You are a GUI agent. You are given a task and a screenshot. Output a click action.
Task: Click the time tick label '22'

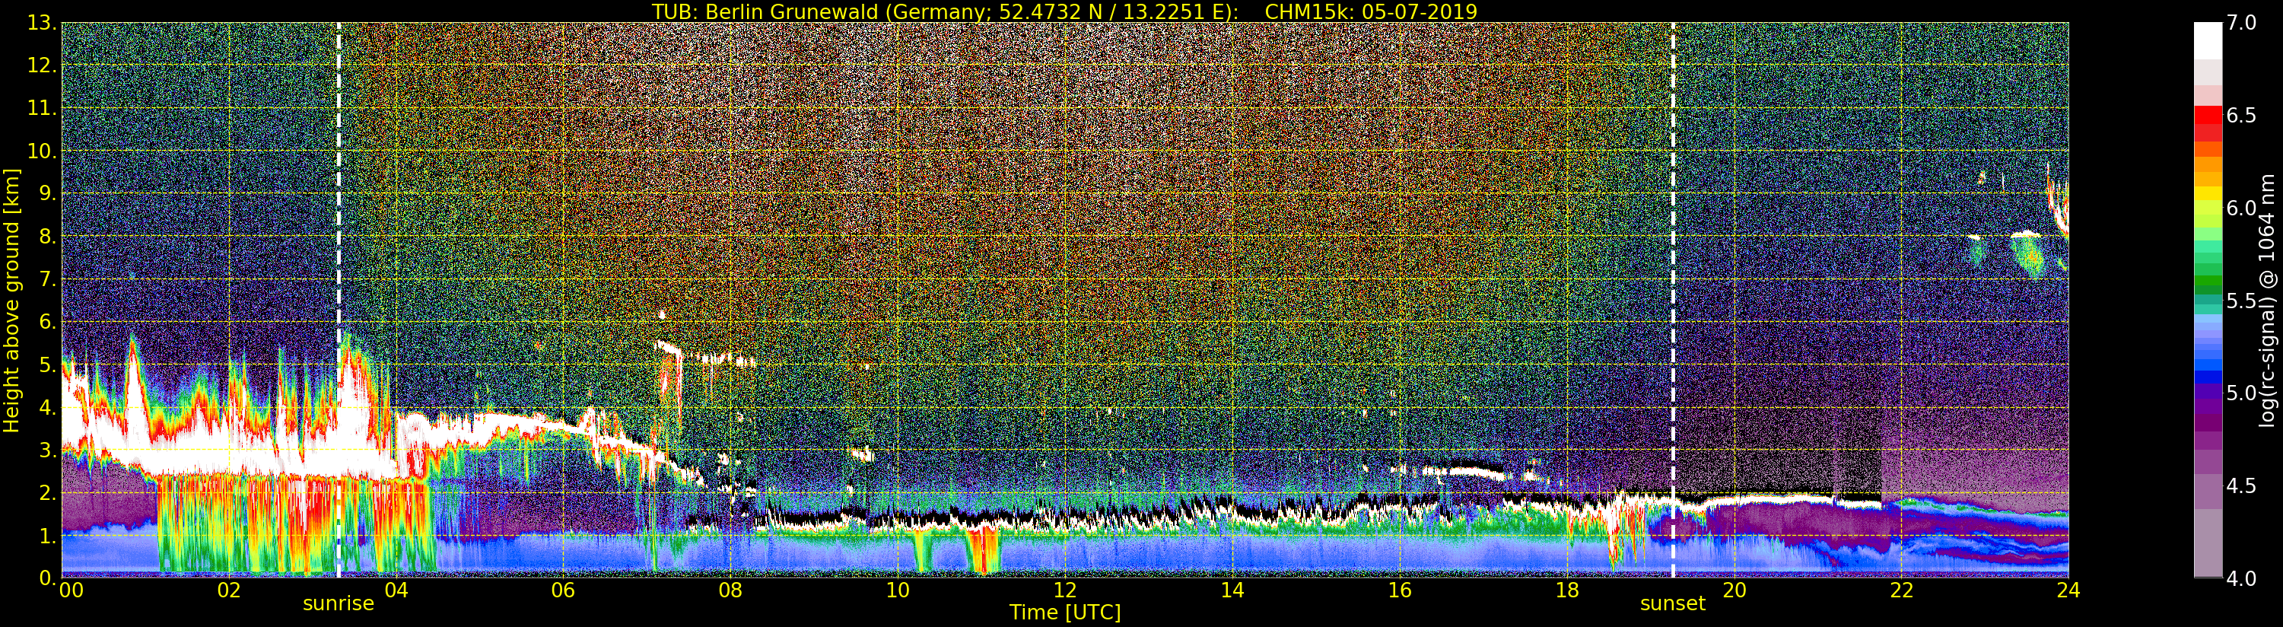(1901, 590)
